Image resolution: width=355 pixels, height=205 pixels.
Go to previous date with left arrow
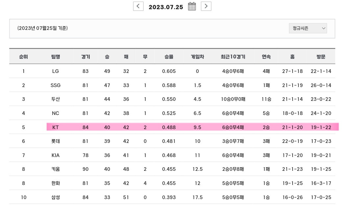pyautogui.click(x=138, y=6)
